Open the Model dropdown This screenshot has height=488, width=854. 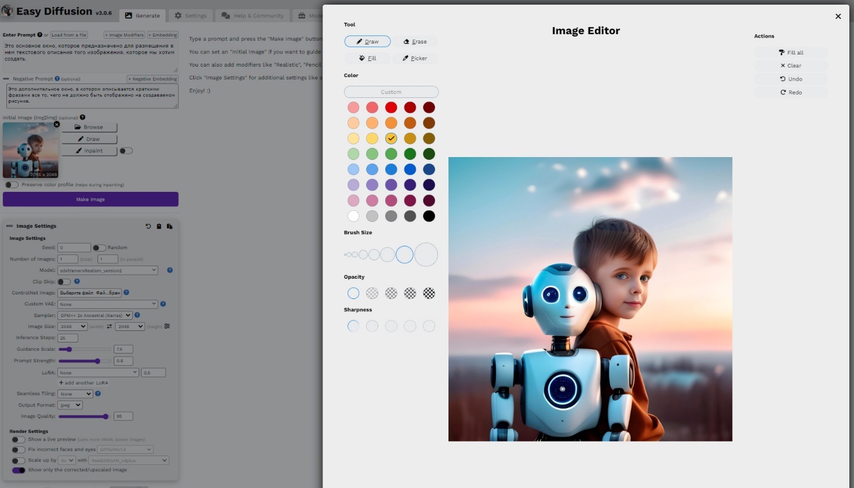(x=108, y=271)
